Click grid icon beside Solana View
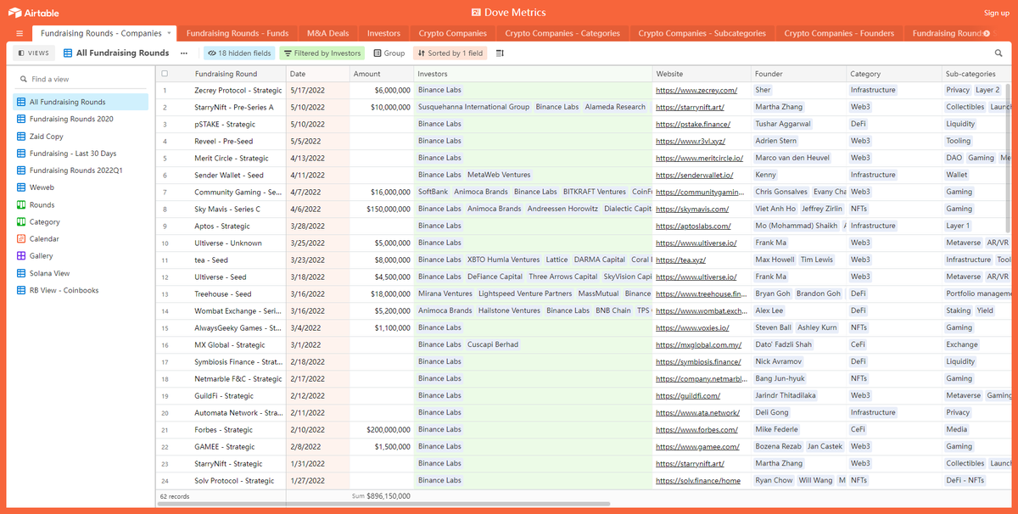This screenshot has height=514, width=1018. point(22,273)
